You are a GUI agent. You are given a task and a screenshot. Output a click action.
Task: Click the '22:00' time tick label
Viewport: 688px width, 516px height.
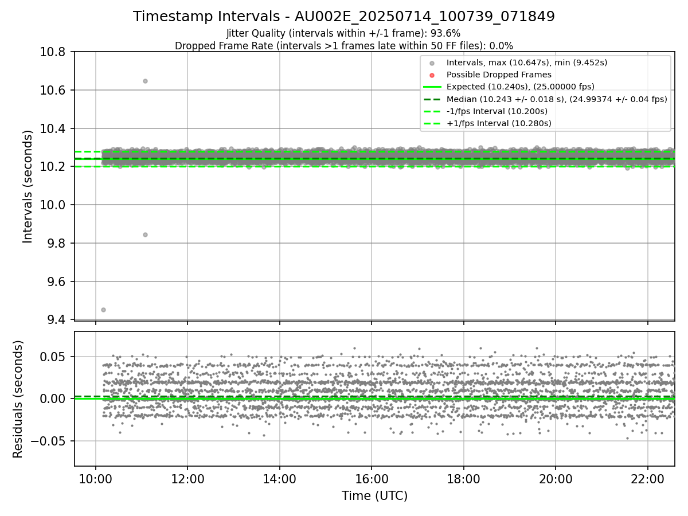647,479
